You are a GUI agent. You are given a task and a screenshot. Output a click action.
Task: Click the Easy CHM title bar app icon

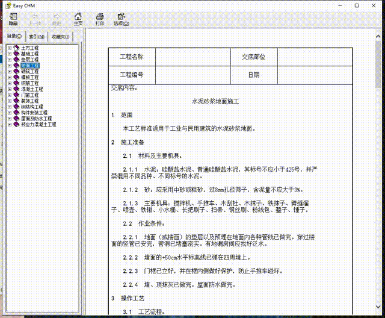(x=8, y=5)
